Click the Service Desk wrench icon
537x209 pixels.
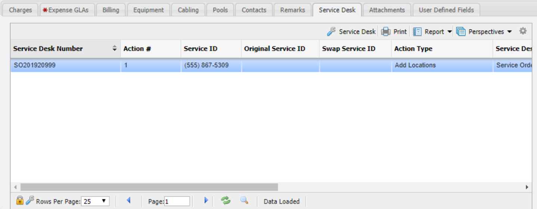[331, 32]
